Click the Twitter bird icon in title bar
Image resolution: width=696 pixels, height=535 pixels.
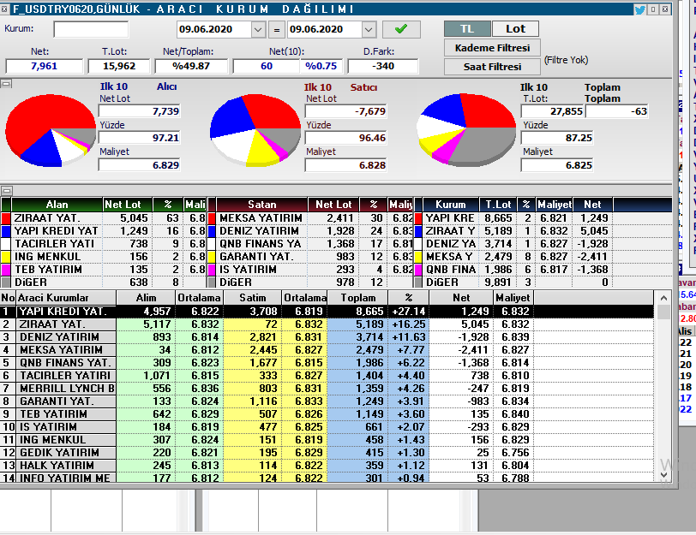click(x=639, y=9)
